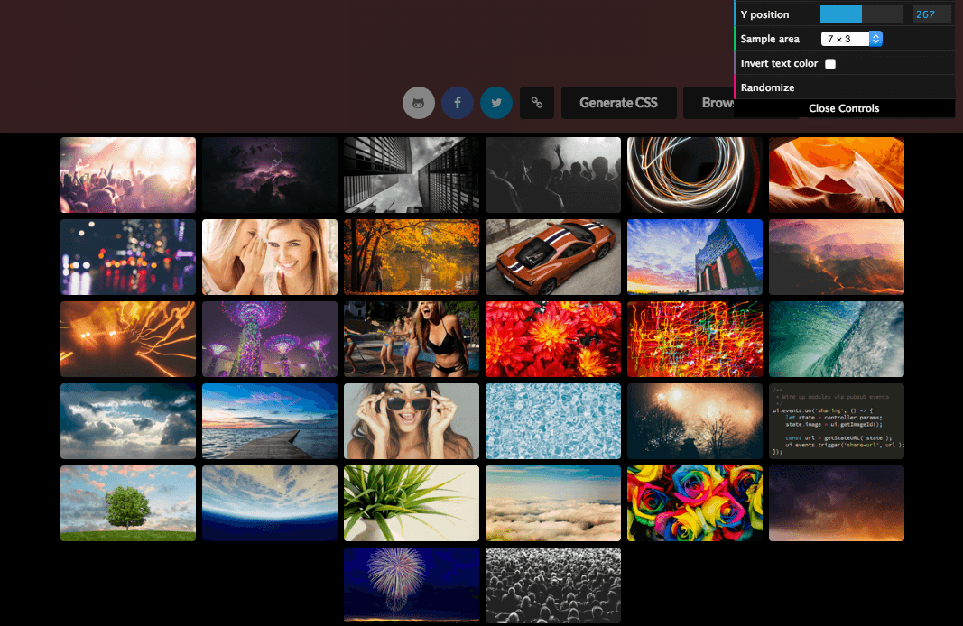Choose the rainbow roses thumbnail
Image resolution: width=963 pixels, height=626 pixels.
(695, 503)
